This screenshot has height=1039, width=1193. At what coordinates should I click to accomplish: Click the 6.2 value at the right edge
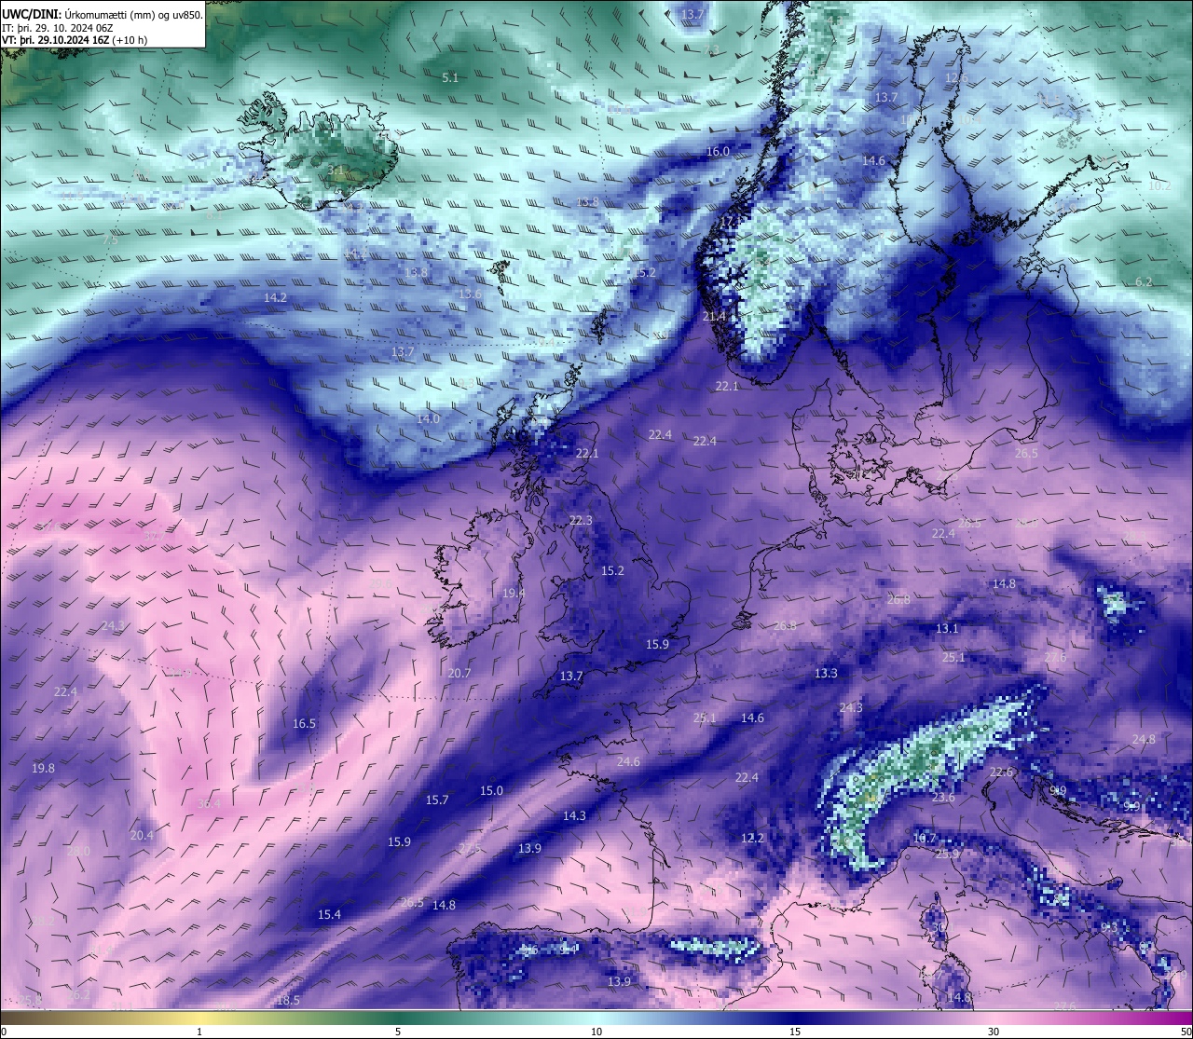[x=1144, y=282]
